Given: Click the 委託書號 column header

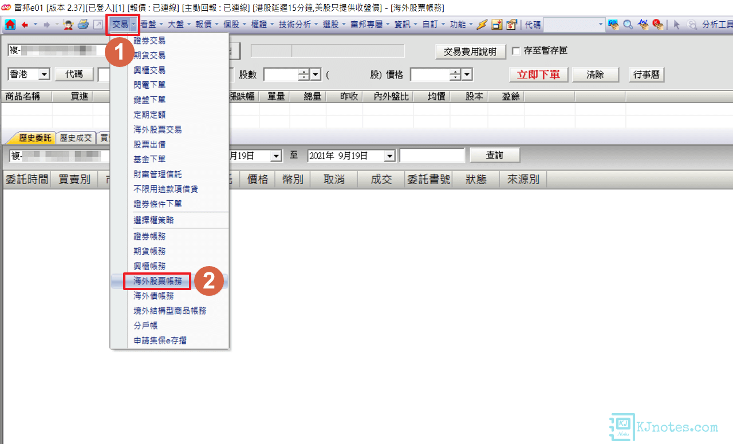Looking at the screenshot, I should [428, 179].
